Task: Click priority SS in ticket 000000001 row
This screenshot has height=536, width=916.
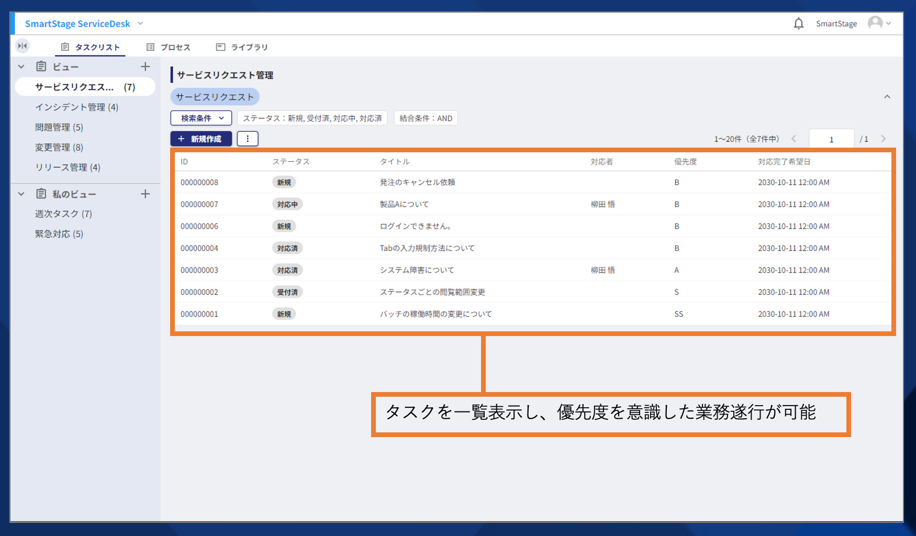Action: (679, 314)
